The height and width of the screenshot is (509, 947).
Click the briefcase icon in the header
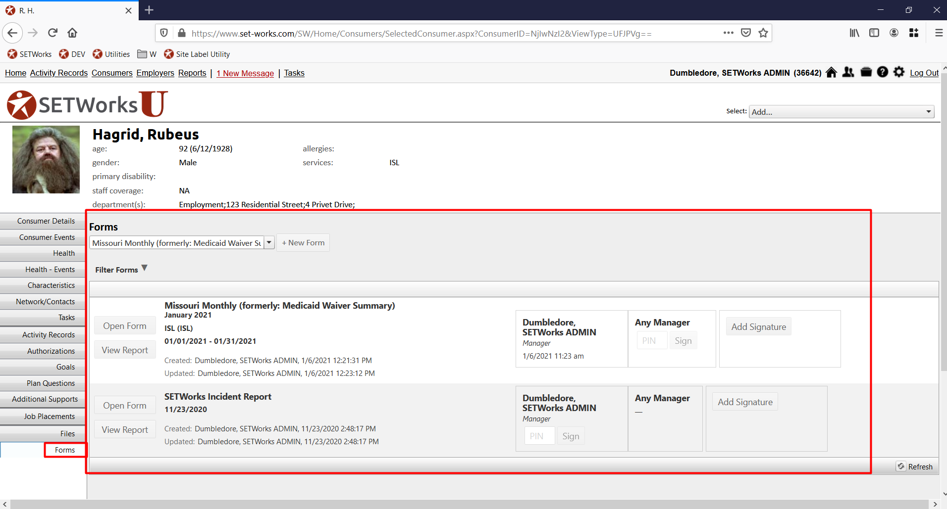click(866, 72)
